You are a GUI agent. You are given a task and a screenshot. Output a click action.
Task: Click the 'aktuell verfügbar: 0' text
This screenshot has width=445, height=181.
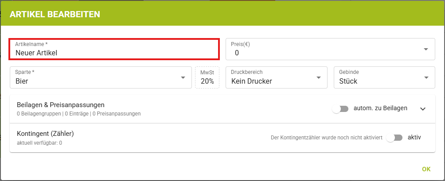tap(39, 143)
